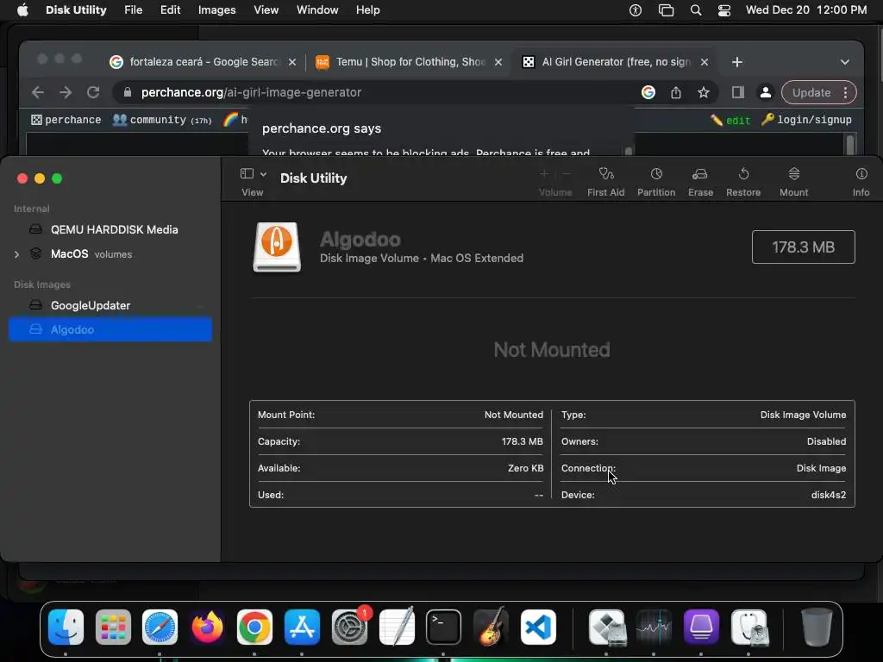Open the Apple menu
883x662 pixels.
click(x=22, y=10)
